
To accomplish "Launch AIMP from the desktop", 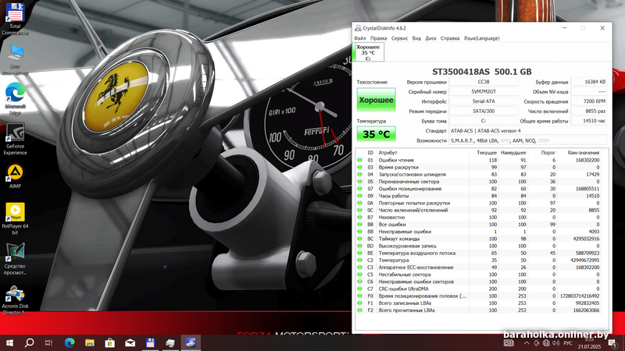I will tap(15, 173).
